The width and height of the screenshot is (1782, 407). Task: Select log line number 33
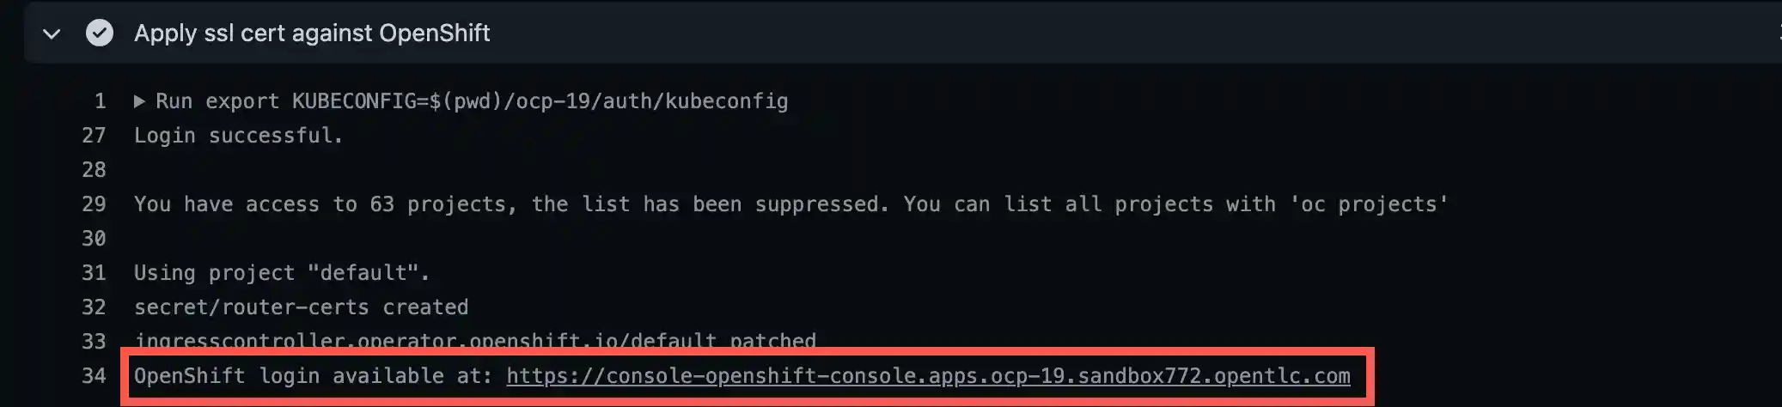[94, 342]
